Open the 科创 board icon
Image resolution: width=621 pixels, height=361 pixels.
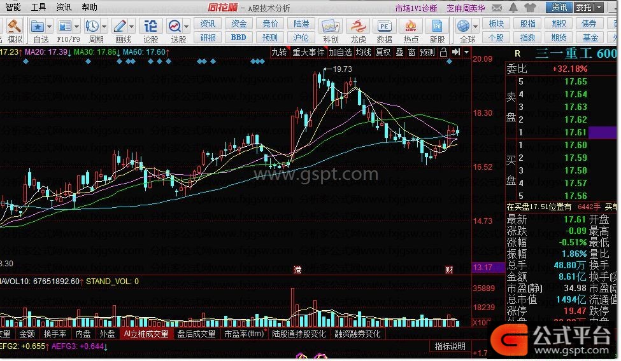[x=331, y=27]
